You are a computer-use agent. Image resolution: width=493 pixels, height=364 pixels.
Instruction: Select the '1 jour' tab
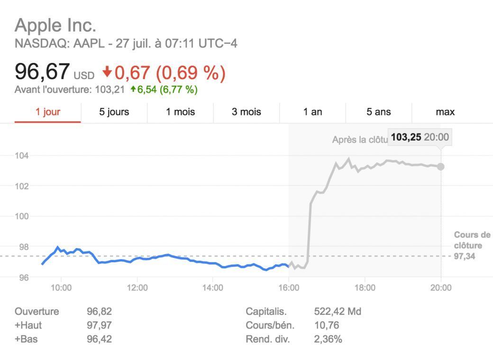[x=47, y=112]
